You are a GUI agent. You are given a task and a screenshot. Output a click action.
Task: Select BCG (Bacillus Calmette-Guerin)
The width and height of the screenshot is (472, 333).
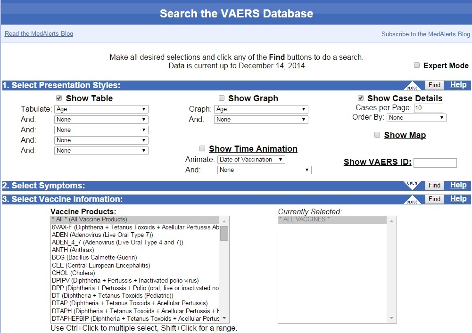[135, 258]
